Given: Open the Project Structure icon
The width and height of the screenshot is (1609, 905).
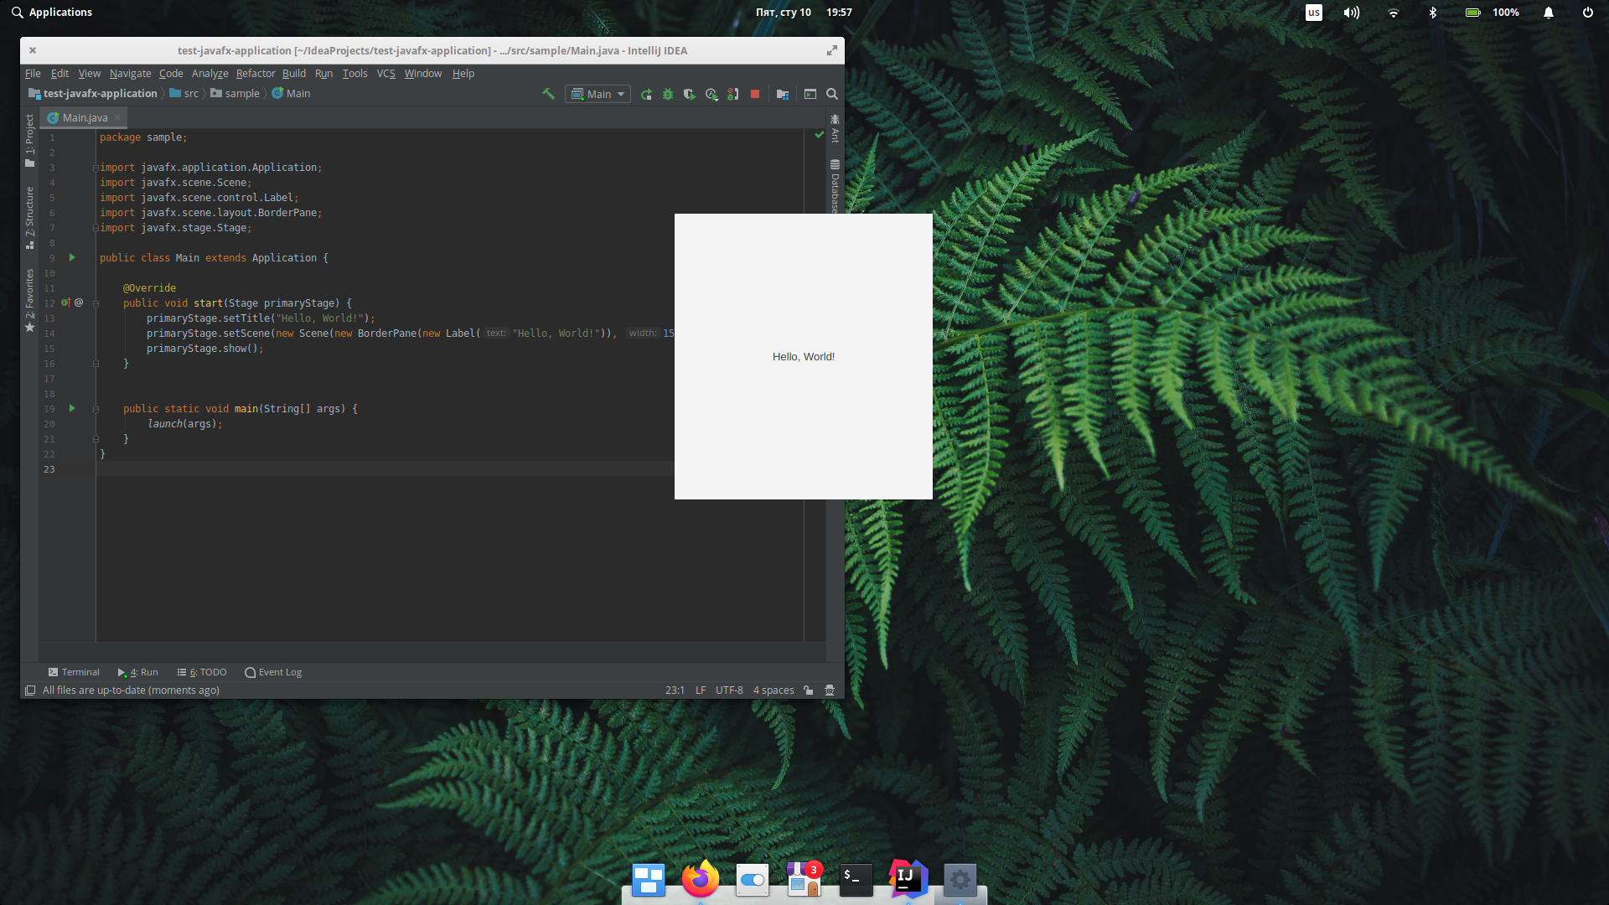Looking at the screenshot, I should tap(783, 94).
